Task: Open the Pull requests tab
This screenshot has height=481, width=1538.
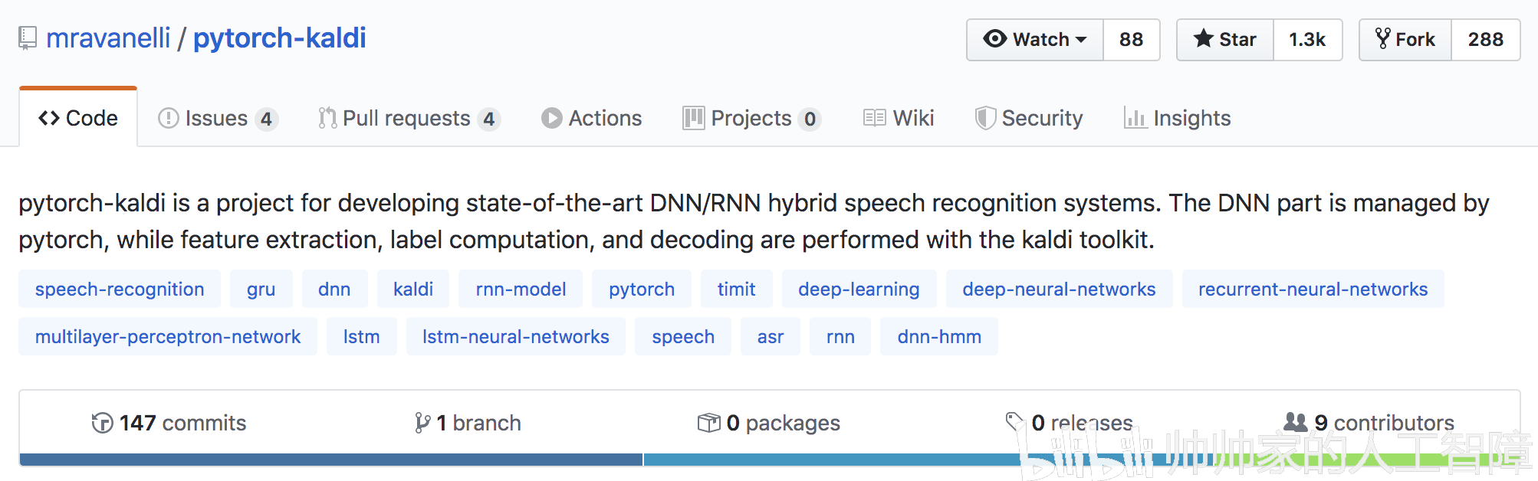Action: click(x=409, y=119)
